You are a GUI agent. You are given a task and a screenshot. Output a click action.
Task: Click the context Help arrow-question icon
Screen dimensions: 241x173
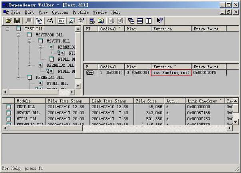point(159,20)
